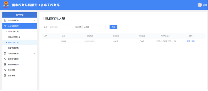Click the 数字证书管理 icon
Image resolution: width=208 pixels, height=91 pixels.
pos(5,59)
